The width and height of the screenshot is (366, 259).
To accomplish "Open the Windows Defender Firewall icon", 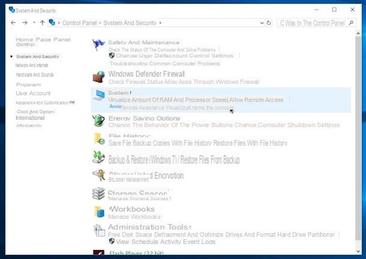I will coord(99,77).
